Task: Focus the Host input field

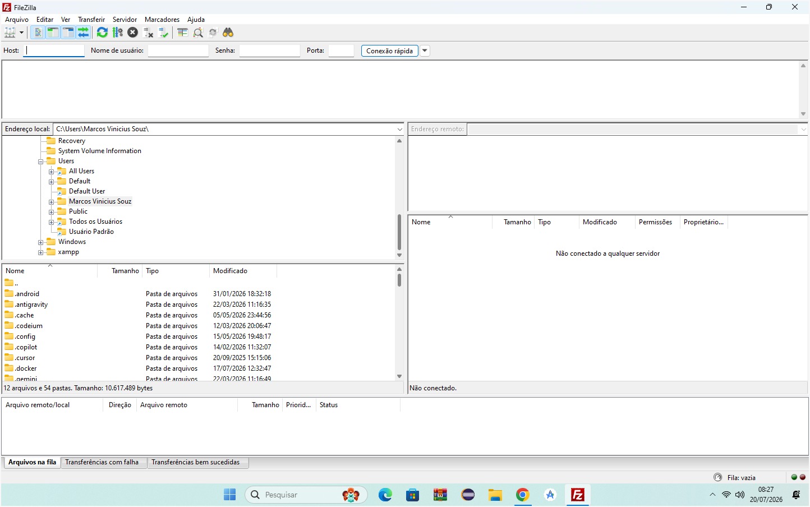Action: tap(54, 50)
